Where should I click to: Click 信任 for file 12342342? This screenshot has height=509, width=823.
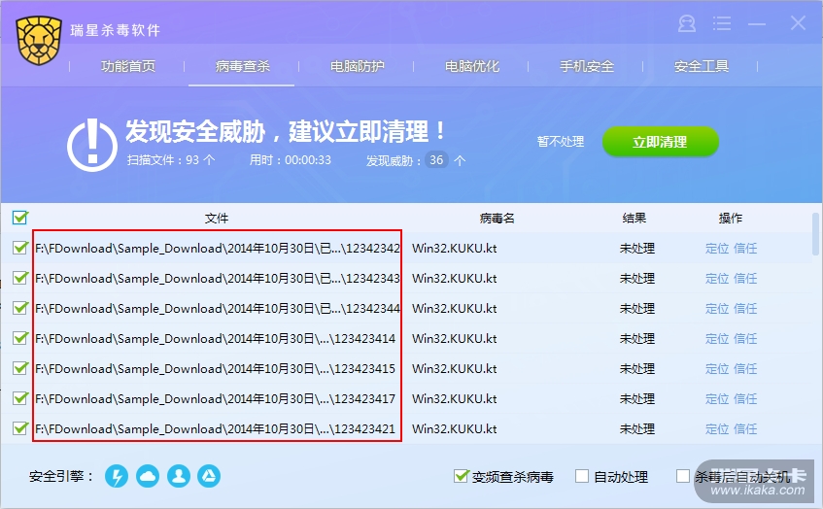point(745,249)
